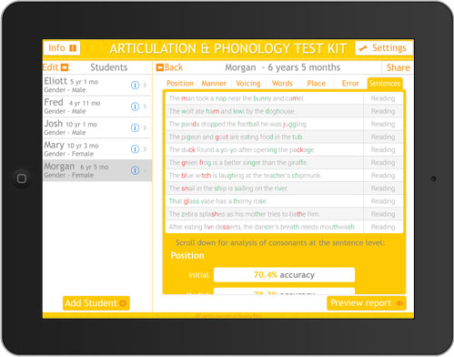Viewport: 454px width, 357px height.
Task: Select student Josh 10 yr 1 mo
Action: tap(97, 127)
